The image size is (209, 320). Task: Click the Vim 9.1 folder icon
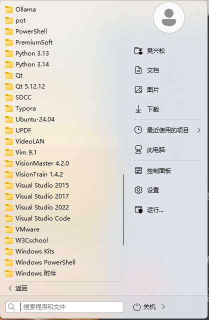click(x=9, y=152)
